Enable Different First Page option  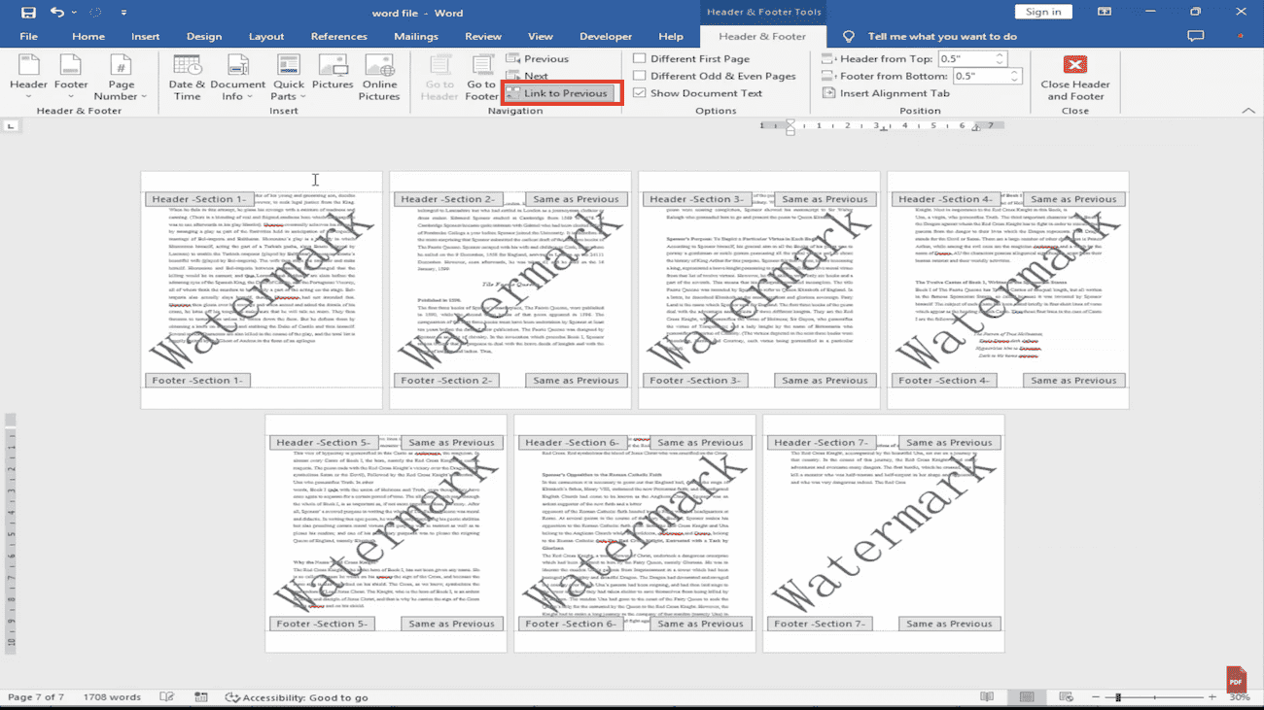pos(640,58)
